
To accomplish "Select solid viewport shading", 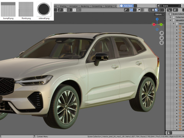I will [x=153, y=10].
